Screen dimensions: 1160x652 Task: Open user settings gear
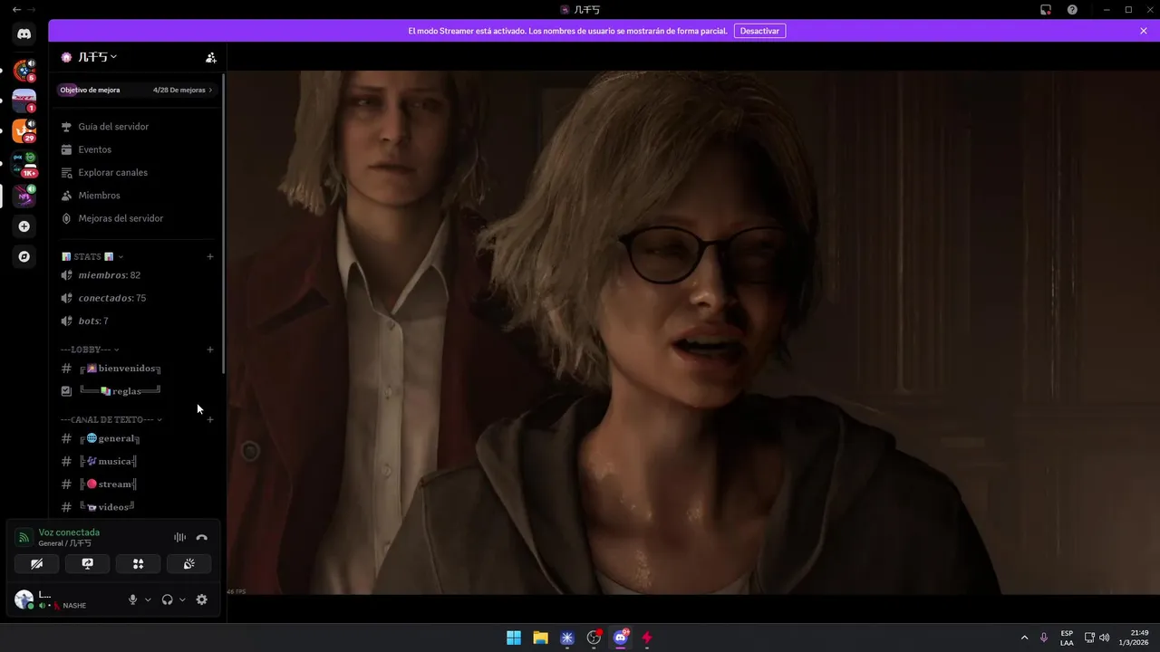coord(201,599)
